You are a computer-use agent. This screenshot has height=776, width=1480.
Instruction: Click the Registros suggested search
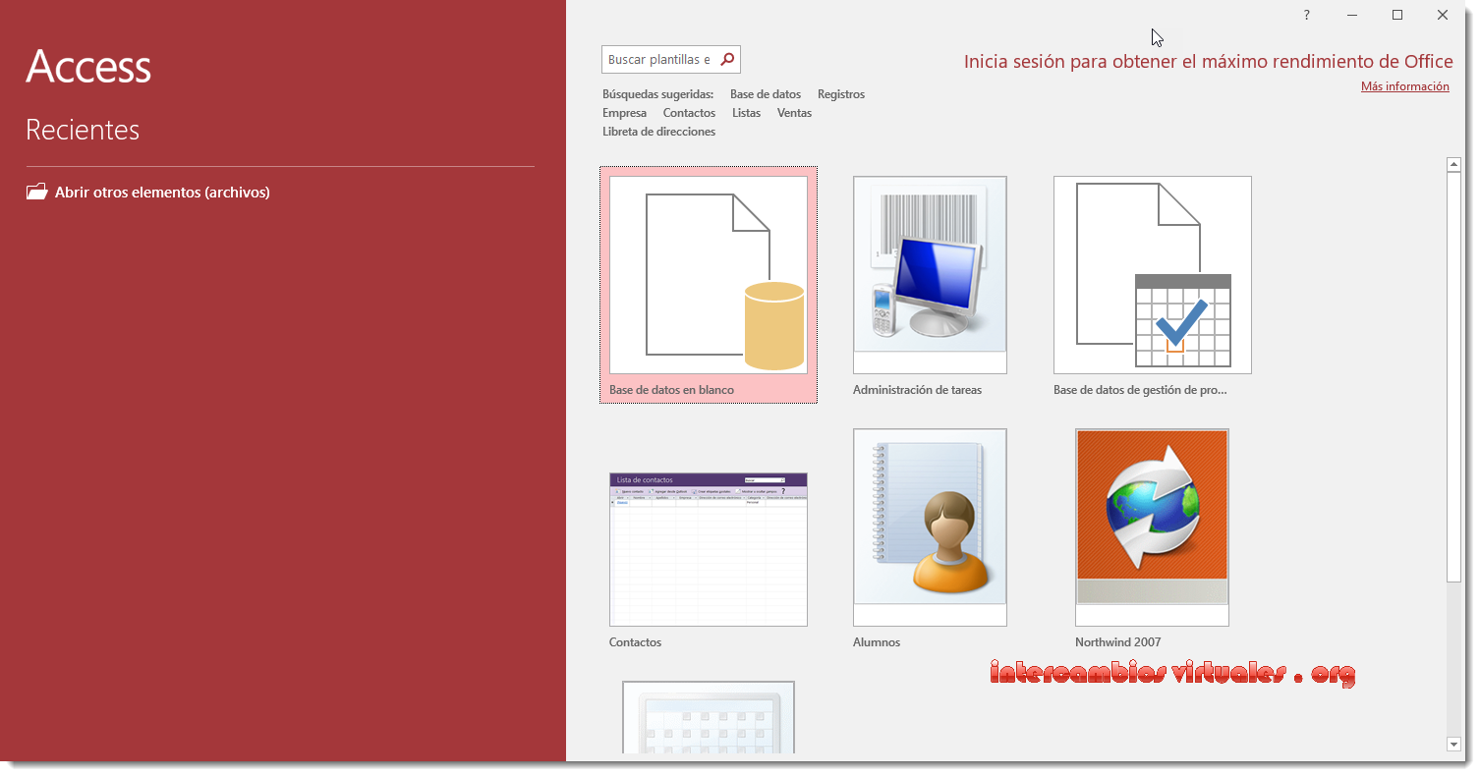pos(841,94)
